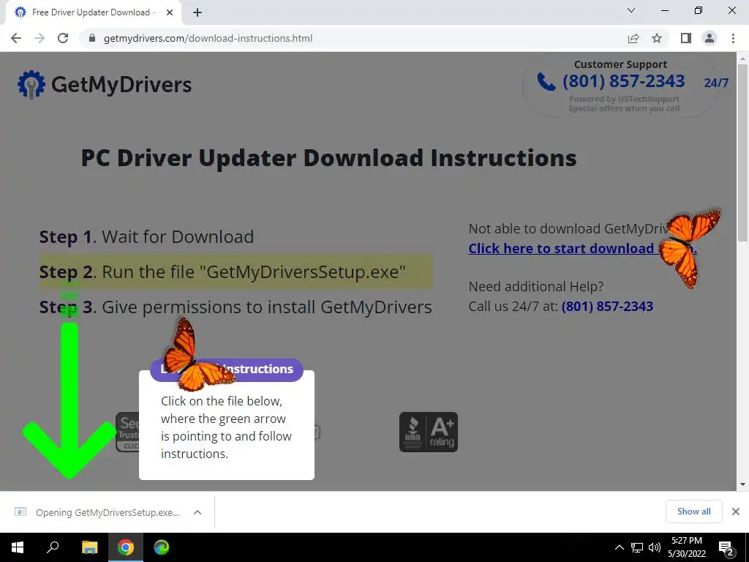Click the 'PC Driver Updater Download Instructions' heading
The height and width of the screenshot is (562, 749).
pyautogui.click(x=329, y=158)
